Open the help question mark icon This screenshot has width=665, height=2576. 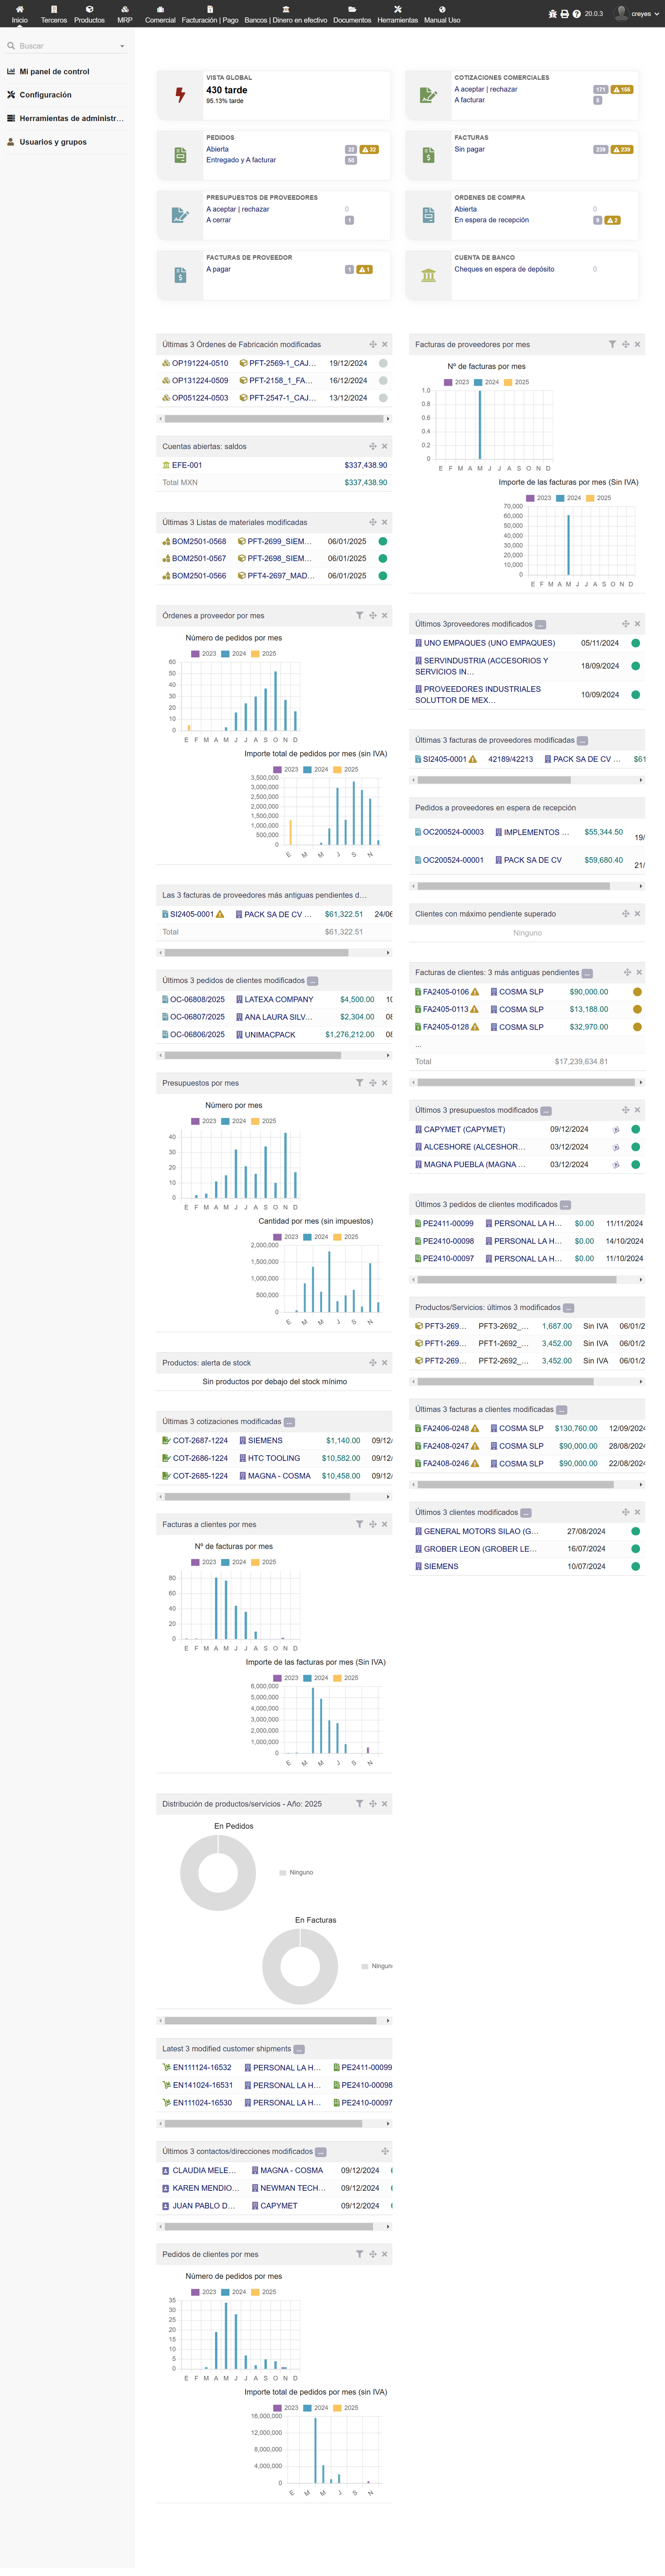(577, 14)
